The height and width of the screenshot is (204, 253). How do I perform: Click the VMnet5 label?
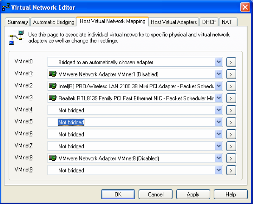pyautogui.click(x=24, y=122)
